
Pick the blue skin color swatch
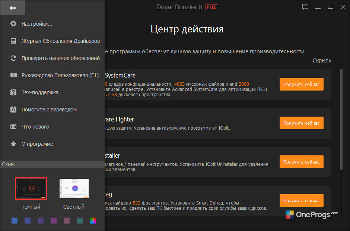pos(15,221)
